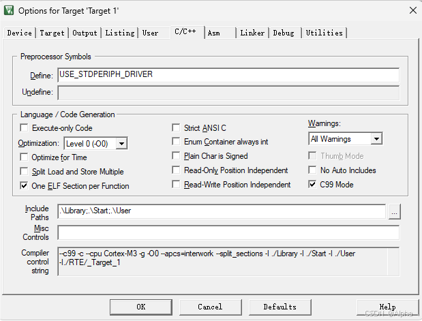
Task: Toggle Read-Write Position Independent checkbox
Action: click(176, 184)
